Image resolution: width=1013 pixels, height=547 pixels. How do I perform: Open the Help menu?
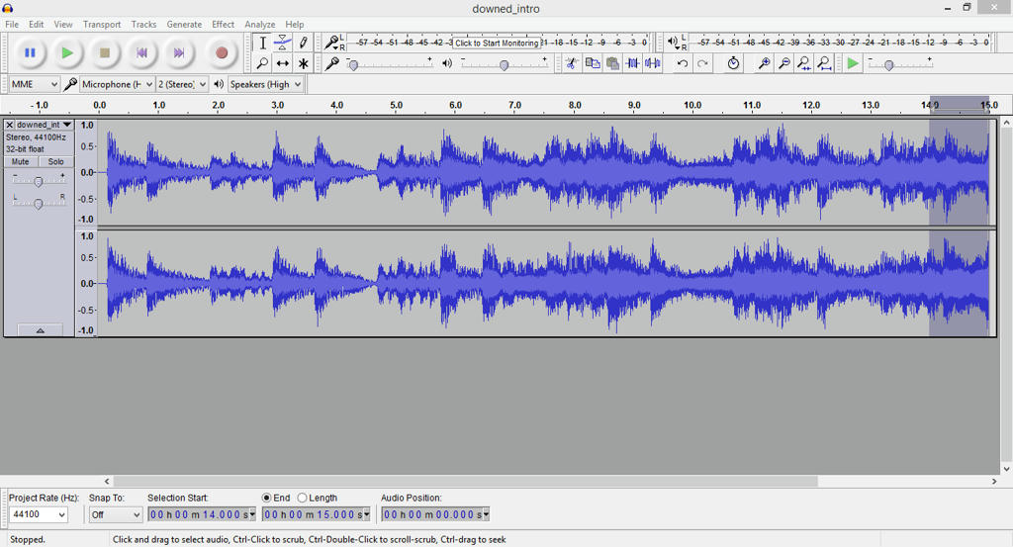295,24
